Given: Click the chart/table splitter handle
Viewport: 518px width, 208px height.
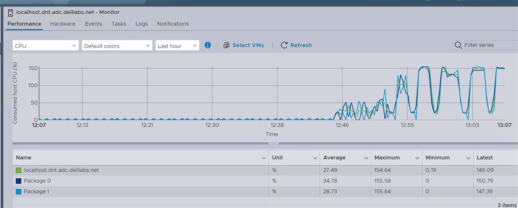Looking at the screenshot, I should 273,143.
